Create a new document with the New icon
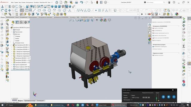Image resolution: width=191 pixels, height=107 pixels. [x=61, y=2]
